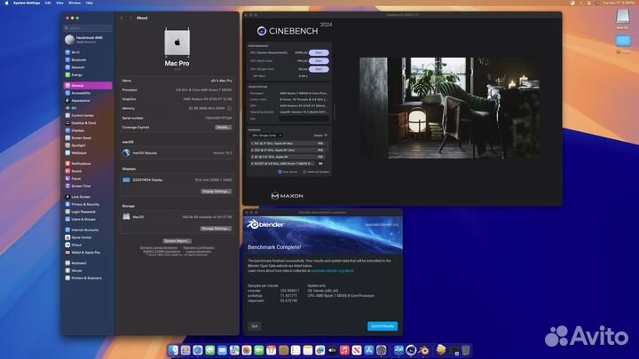Open Display Settings from About page
The height and width of the screenshot is (359, 639).
click(216, 191)
